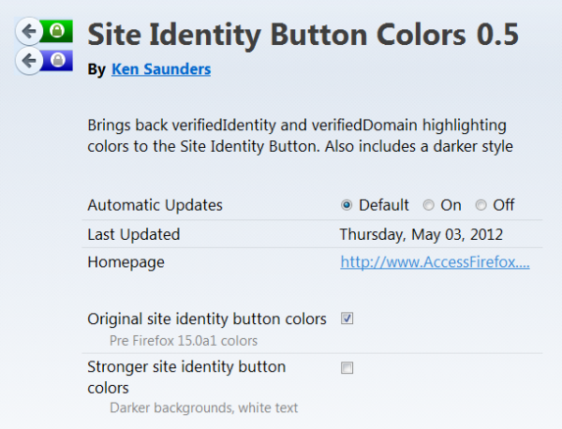Image resolution: width=562 pixels, height=429 pixels.
Task: Click the add-on title Site Identity Button Colors
Action: (302, 34)
